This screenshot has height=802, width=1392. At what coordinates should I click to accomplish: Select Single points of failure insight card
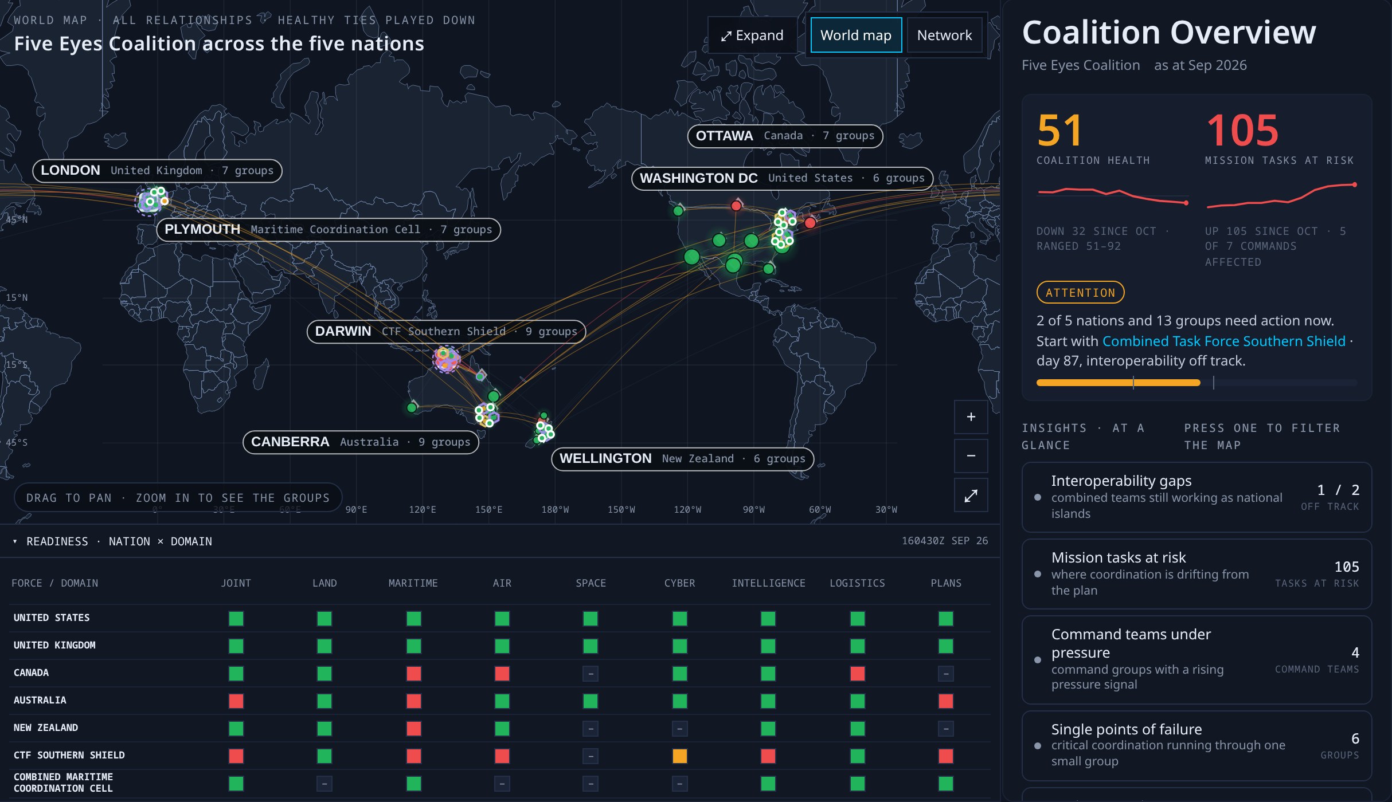[1197, 745]
